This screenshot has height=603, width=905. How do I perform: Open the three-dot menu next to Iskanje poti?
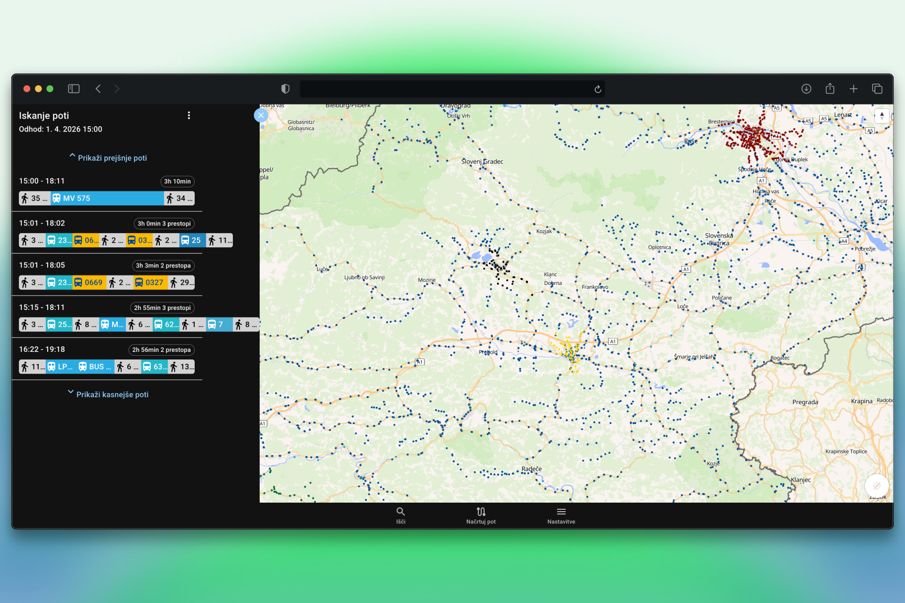pos(189,115)
